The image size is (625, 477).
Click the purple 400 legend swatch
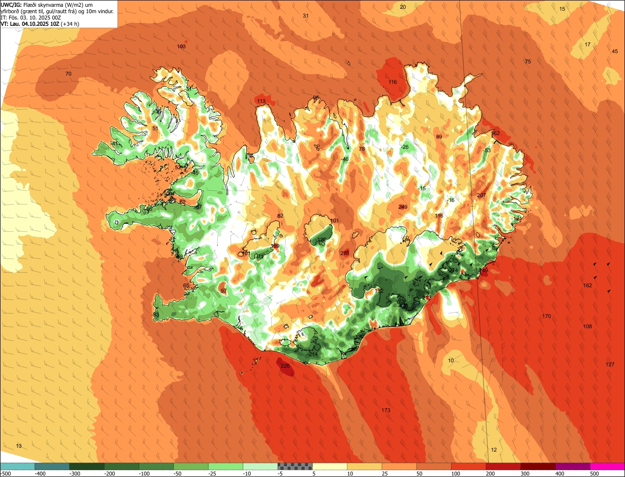[573, 466]
